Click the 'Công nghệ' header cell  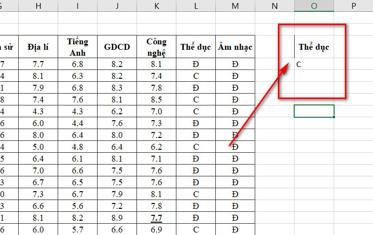click(156, 47)
